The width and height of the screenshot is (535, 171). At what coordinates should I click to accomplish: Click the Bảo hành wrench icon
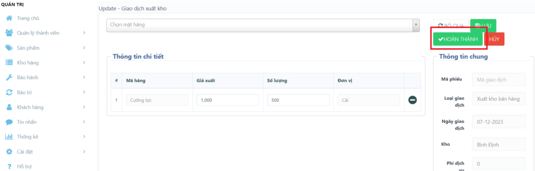(9, 78)
